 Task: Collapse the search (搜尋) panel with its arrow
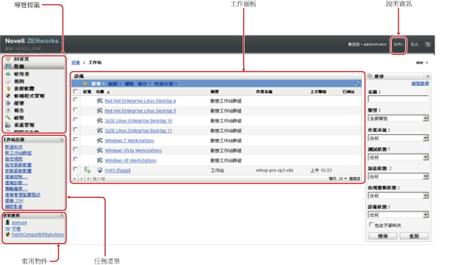428,76
